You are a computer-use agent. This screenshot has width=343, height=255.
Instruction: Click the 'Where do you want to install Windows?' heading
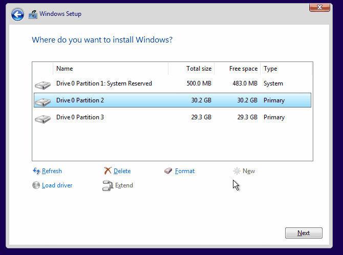coord(102,40)
